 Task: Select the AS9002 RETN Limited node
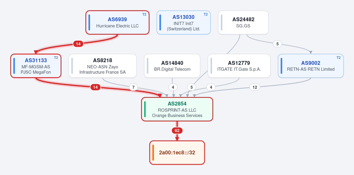[x=311, y=66]
